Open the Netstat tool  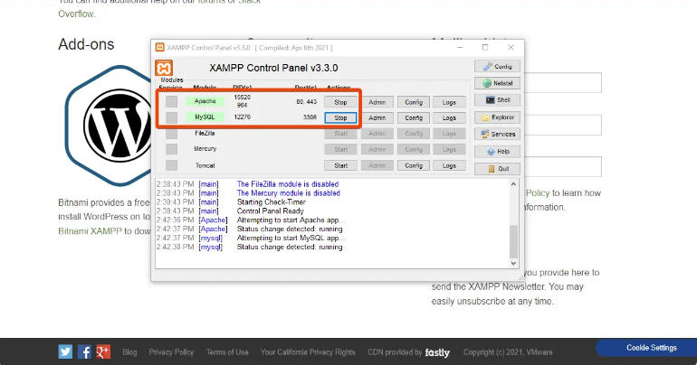click(497, 83)
